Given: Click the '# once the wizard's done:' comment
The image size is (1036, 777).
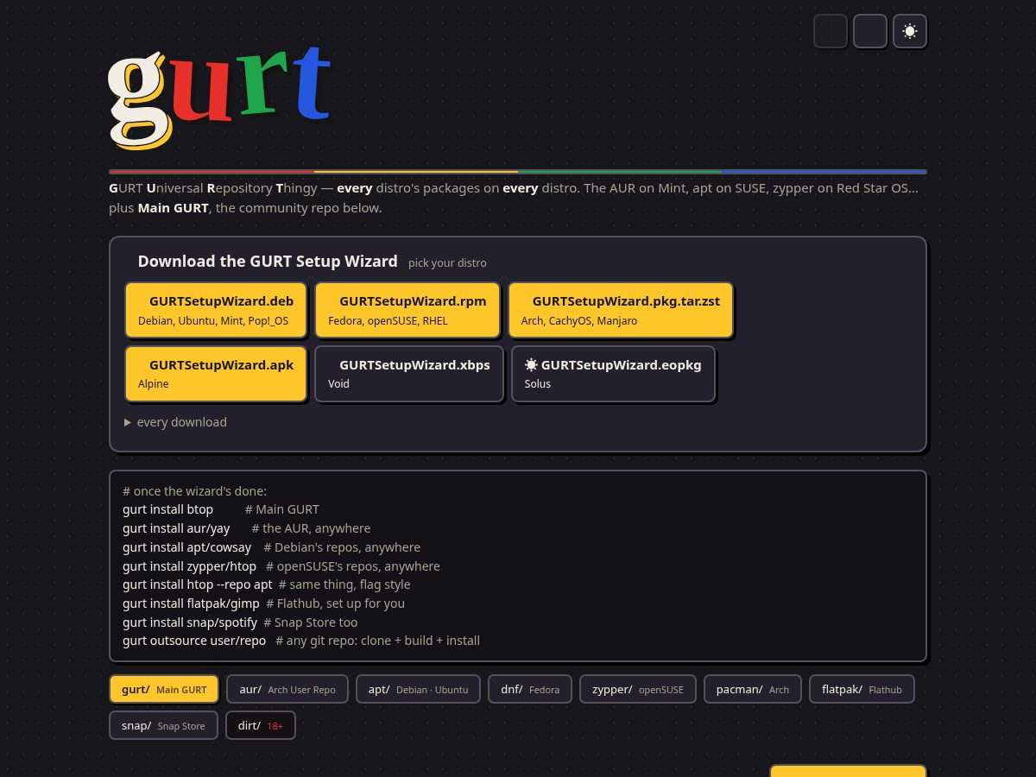Looking at the screenshot, I should pyautogui.click(x=195, y=491).
